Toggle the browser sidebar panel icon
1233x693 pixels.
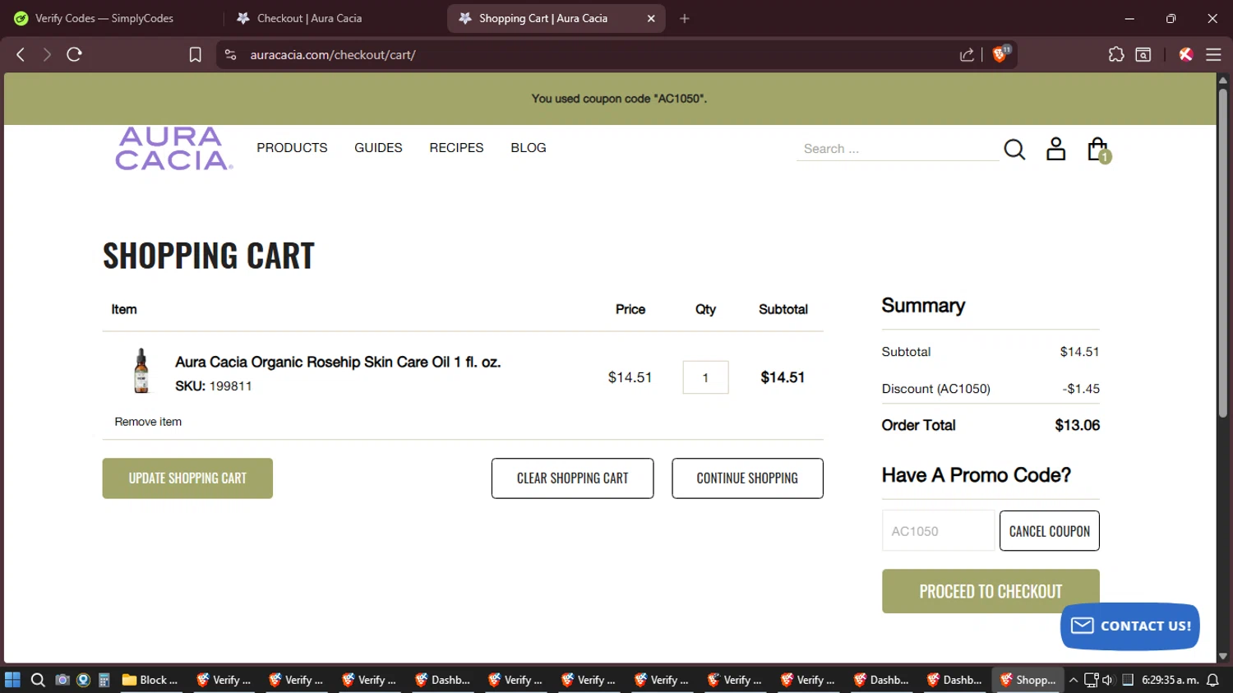point(1143,54)
